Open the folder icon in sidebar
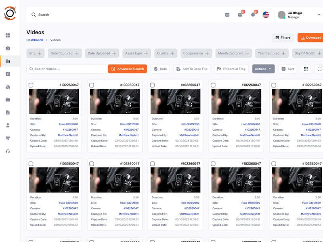 [x=8, y=100]
